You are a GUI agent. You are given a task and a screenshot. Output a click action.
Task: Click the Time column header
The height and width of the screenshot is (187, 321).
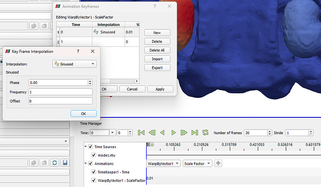pyautogui.click(x=76, y=25)
